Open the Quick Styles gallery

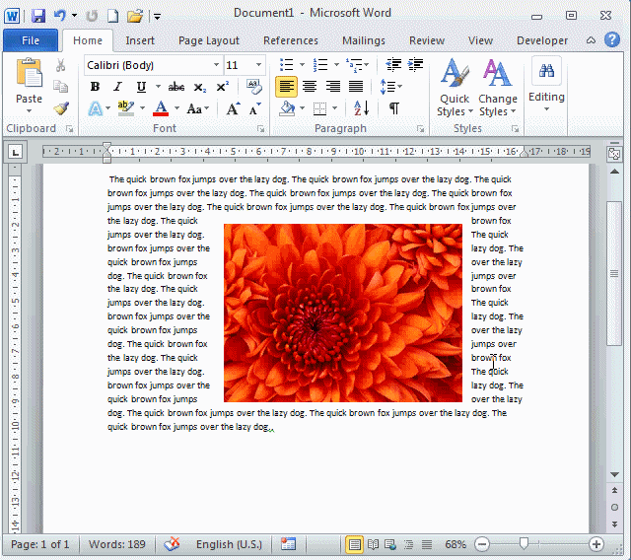[454, 89]
